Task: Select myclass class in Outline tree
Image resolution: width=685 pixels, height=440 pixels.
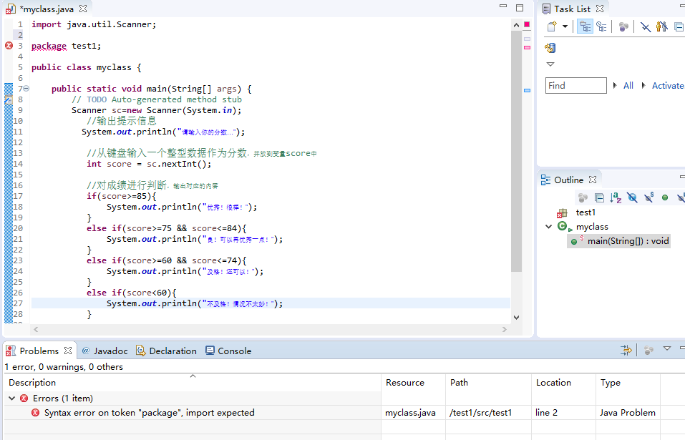Action: tap(592, 227)
